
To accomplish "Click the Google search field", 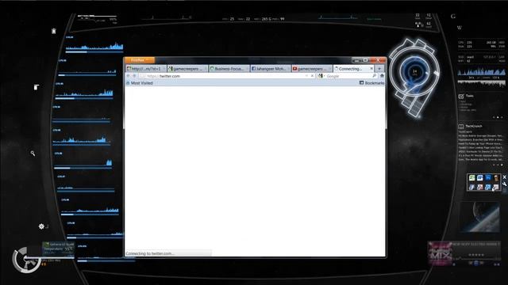I will (x=348, y=76).
